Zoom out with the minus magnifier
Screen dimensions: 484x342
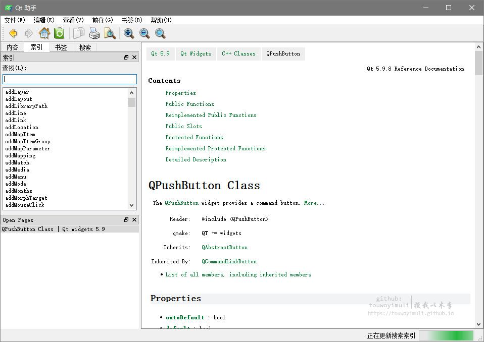[x=144, y=33]
